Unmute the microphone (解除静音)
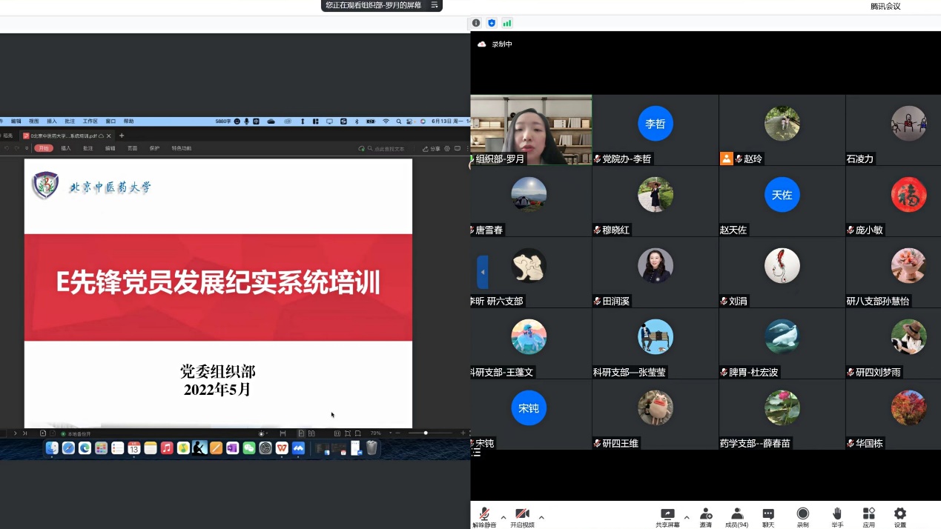Image resolution: width=941 pixels, height=529 pixels. tap(484, 516)
